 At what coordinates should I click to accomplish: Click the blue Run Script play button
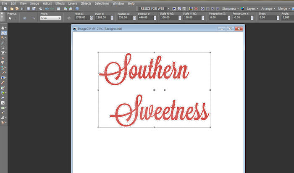174,8
